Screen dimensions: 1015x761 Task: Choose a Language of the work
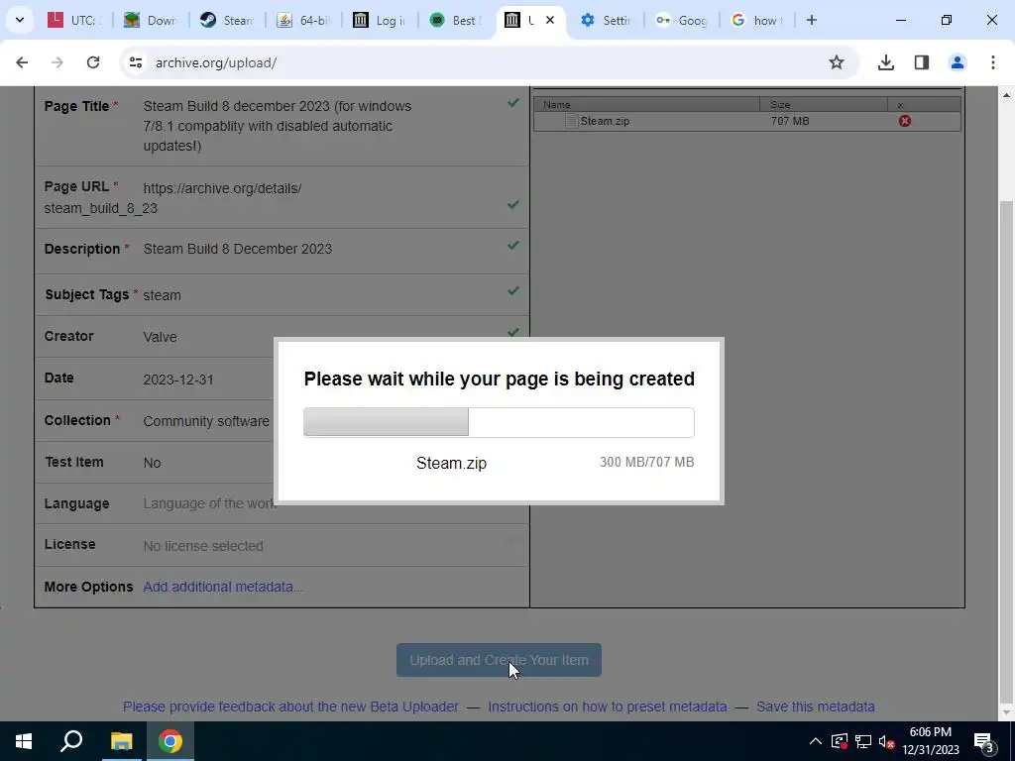209,503
